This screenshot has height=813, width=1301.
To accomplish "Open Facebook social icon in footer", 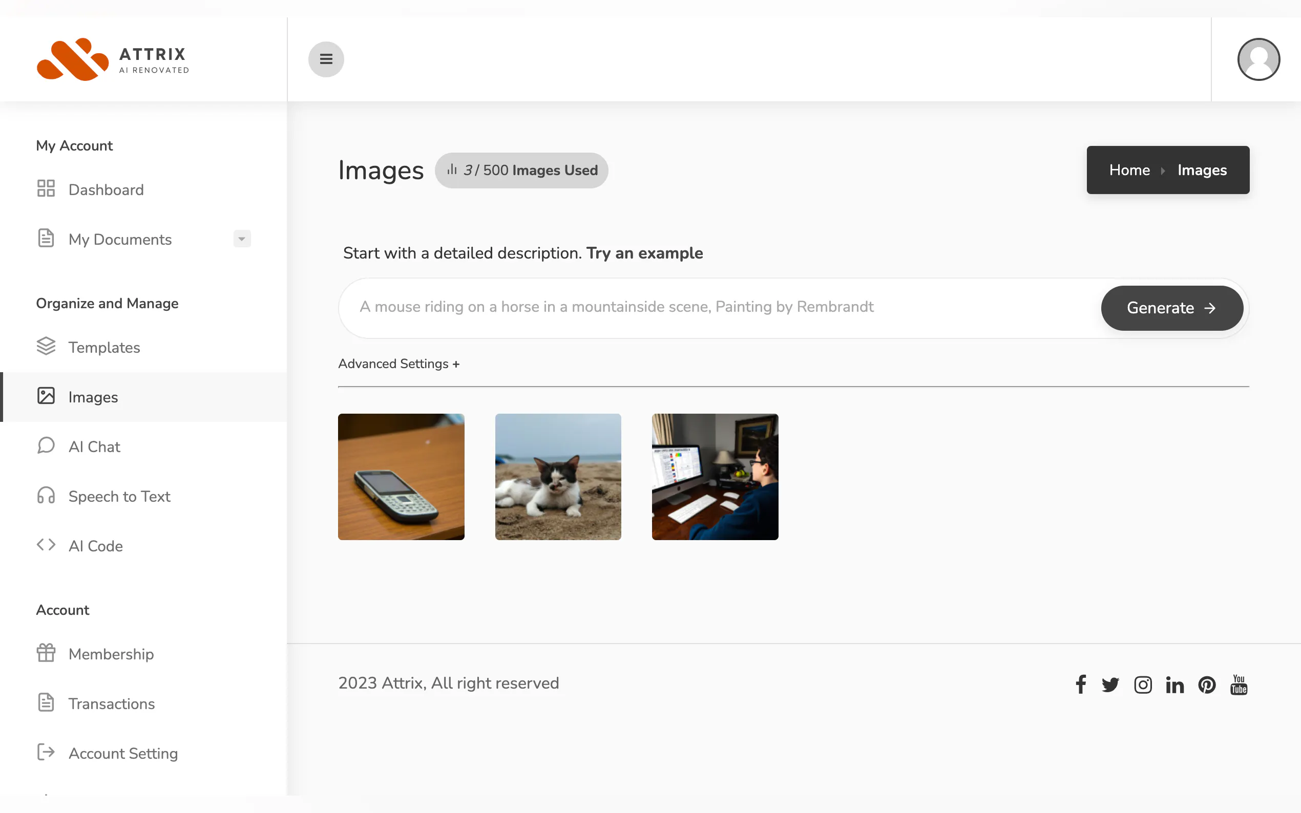I will [x=1080, y=684].
